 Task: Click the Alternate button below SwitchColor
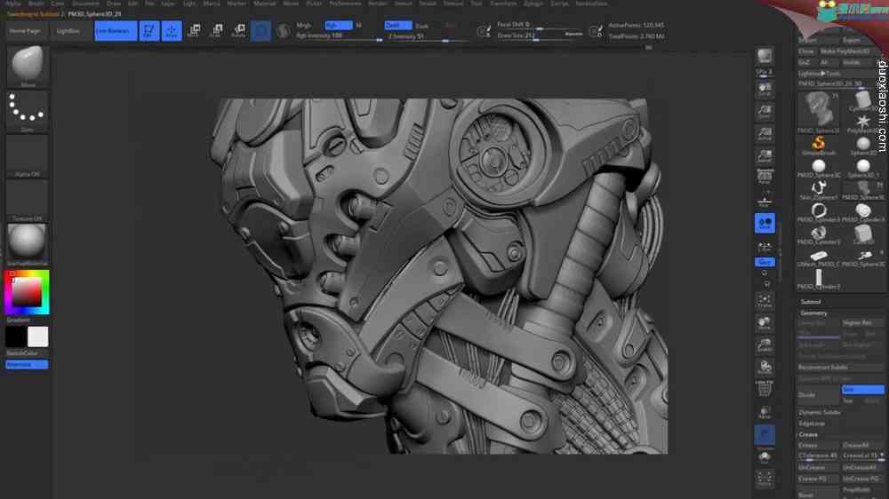(x=27, y=365)
